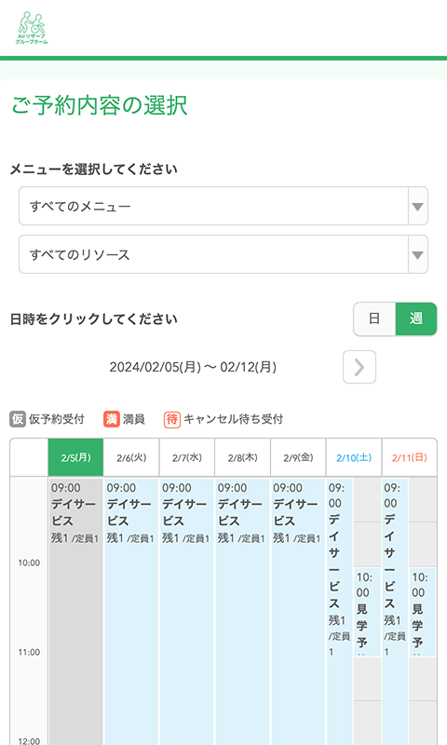Click the date range 2024/02/05(月) 〜 02/12(月)
Screen dimensions: 447x745
click(x=193, y=367)
